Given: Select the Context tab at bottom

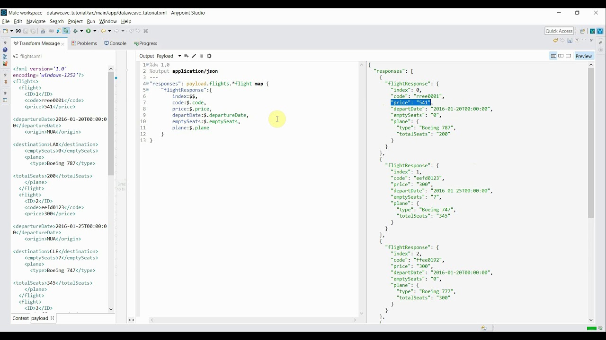Looking at the screenshot, I should [x=20, y=318].
